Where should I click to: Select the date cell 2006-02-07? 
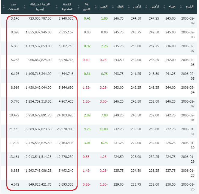[x=188, y=48]
